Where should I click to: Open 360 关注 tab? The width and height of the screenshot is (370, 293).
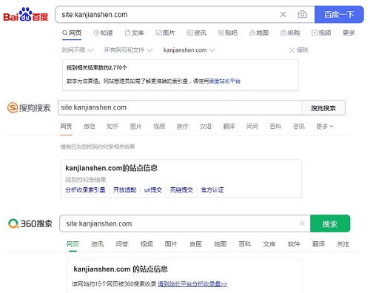[343, 244]
